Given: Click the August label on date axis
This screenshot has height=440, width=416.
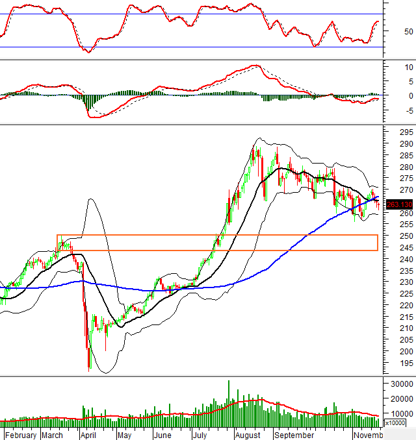Looking at the screenshot, I should [247, 434].
